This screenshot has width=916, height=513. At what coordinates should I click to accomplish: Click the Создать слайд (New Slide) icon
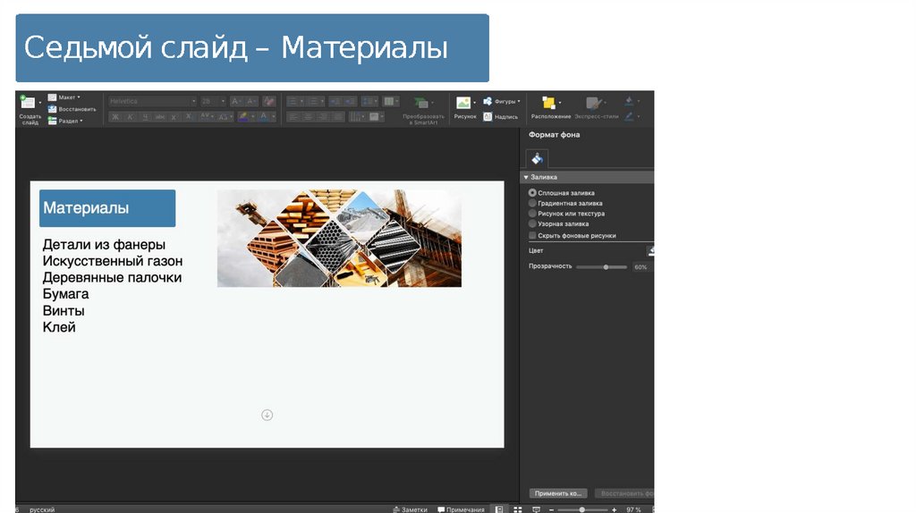coord(30,104)
